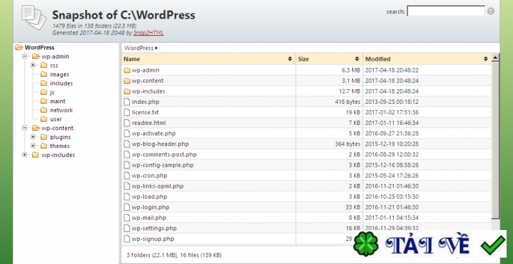This screenshot has width=513, height=264.
Task: Click the green checkmark icon
Action: point(492,246)
